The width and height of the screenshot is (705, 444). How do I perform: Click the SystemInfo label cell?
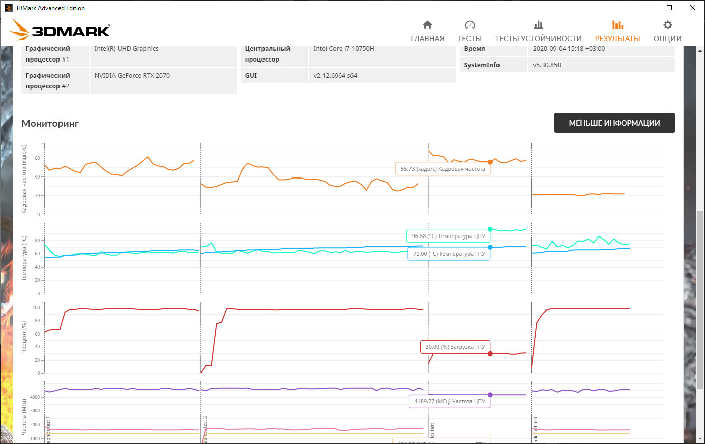pos(493,65)
